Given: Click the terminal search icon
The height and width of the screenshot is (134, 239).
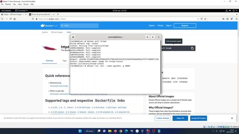Looking at the screenshot, I should coord(148,37).
